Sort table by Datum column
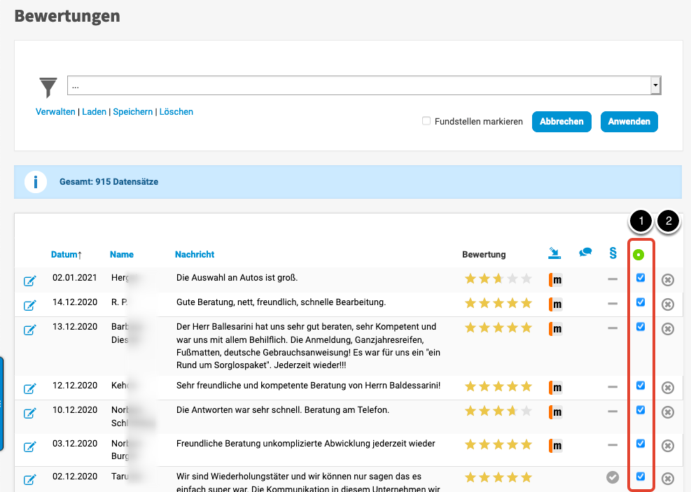Viewport: 691px width, 492px height. pyautogui.click(x=66, y=254)
